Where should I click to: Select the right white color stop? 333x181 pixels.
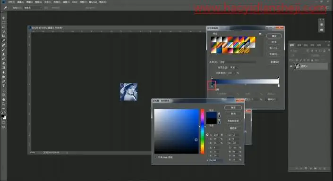click(x=279, y=85)
